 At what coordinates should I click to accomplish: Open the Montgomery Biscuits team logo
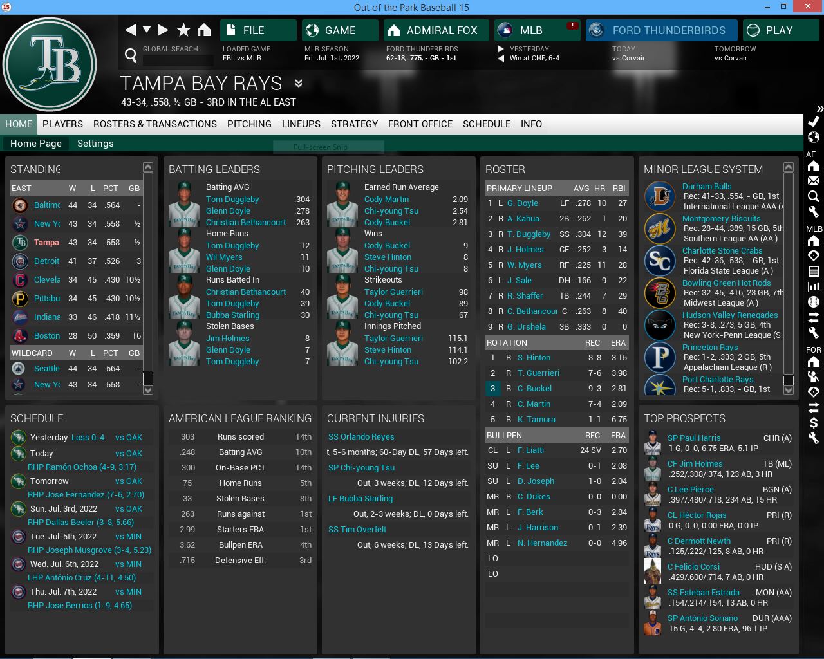(660, 228)
